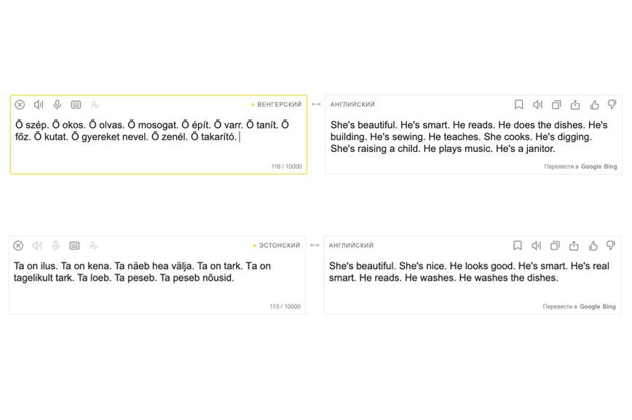Dislike the top translation with thumbs down
This screenshot has height=420, width=632.
tap(612, 105)
